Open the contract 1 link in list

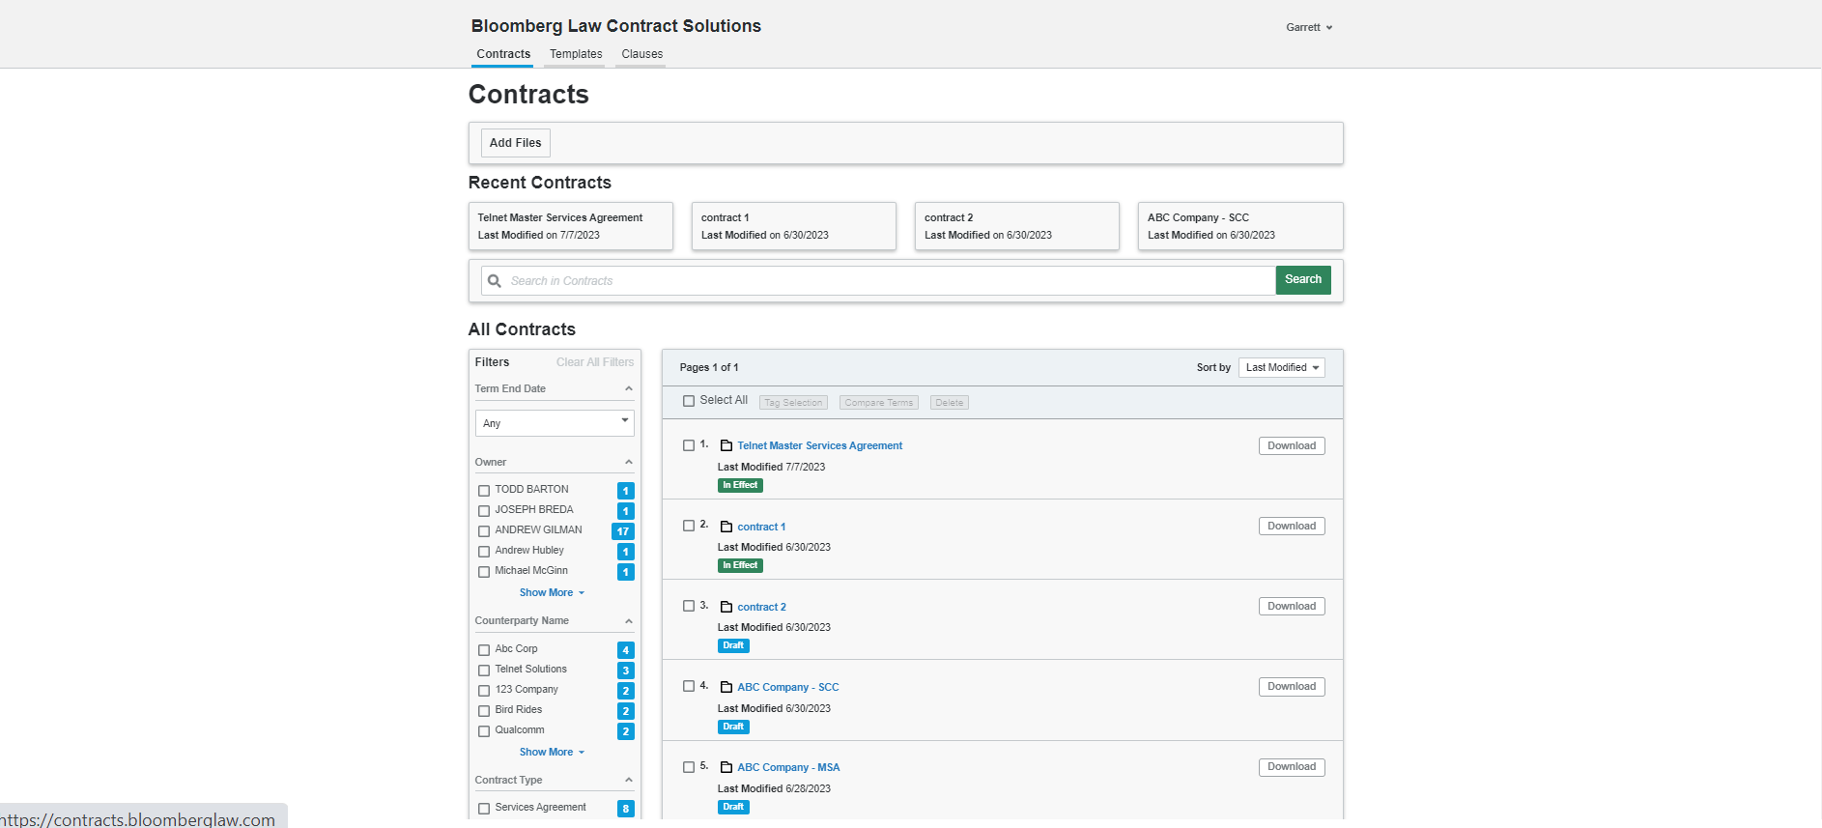(761, 527)
